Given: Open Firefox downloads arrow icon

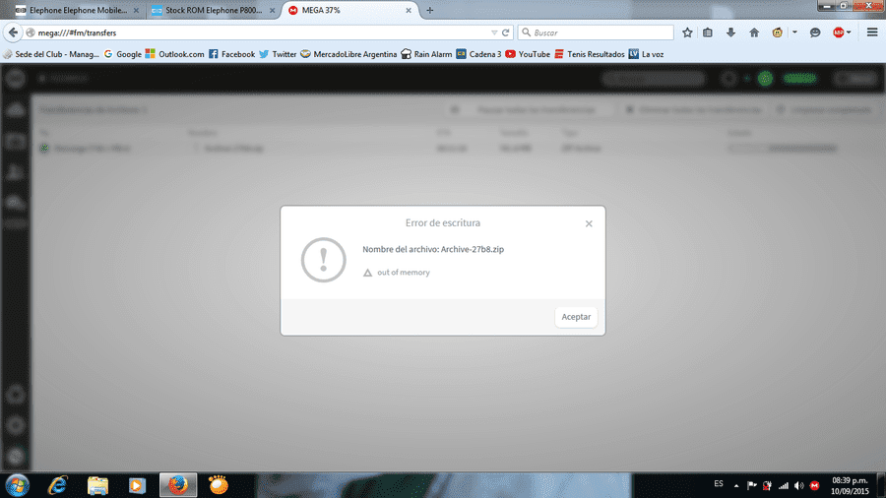Looking at the screenshot, I should (730, 32).
